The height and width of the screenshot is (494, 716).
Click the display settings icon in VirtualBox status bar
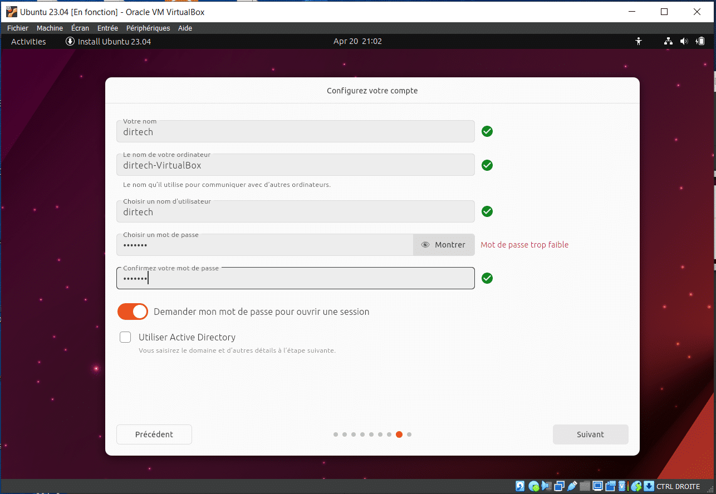597,486
